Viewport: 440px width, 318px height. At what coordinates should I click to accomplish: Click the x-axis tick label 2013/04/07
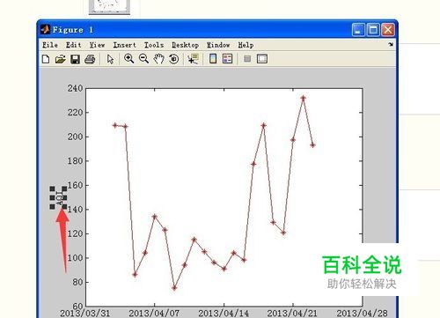pos(154,313)
